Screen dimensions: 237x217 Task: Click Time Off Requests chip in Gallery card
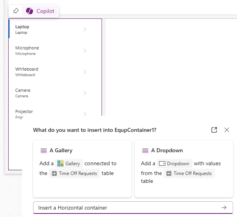[x=74, y=173]
